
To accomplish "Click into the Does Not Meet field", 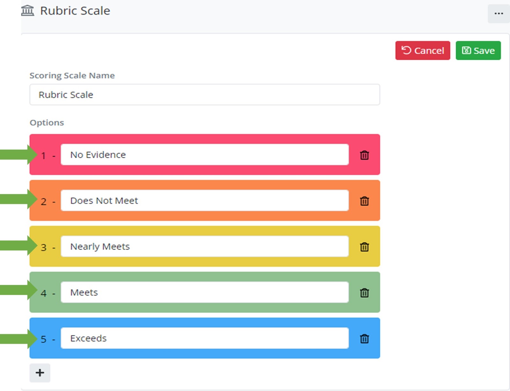I will [205, 201].
